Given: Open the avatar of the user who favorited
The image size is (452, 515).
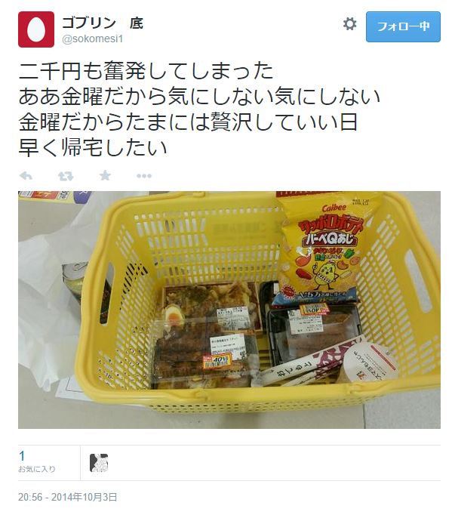Looking at the screenshot, I should 99,463.
